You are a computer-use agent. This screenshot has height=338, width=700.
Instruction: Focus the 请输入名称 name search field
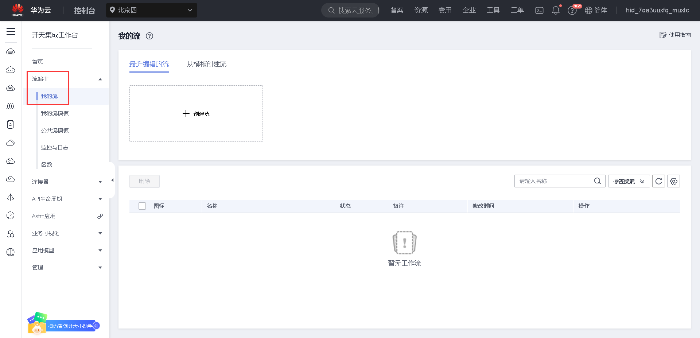560,181
